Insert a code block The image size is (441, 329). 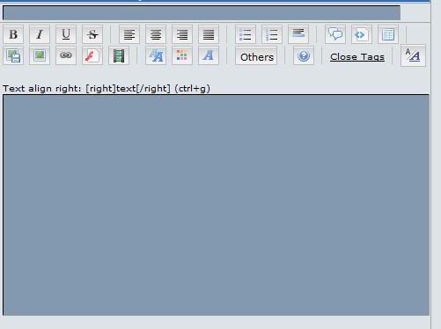tap(362, 34)
